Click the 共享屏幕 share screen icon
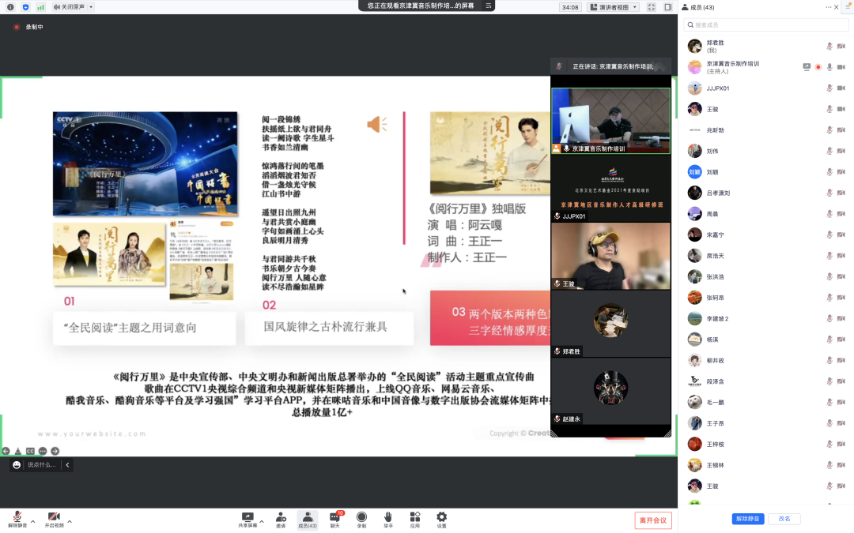The image size is (854, 533). 248,517
